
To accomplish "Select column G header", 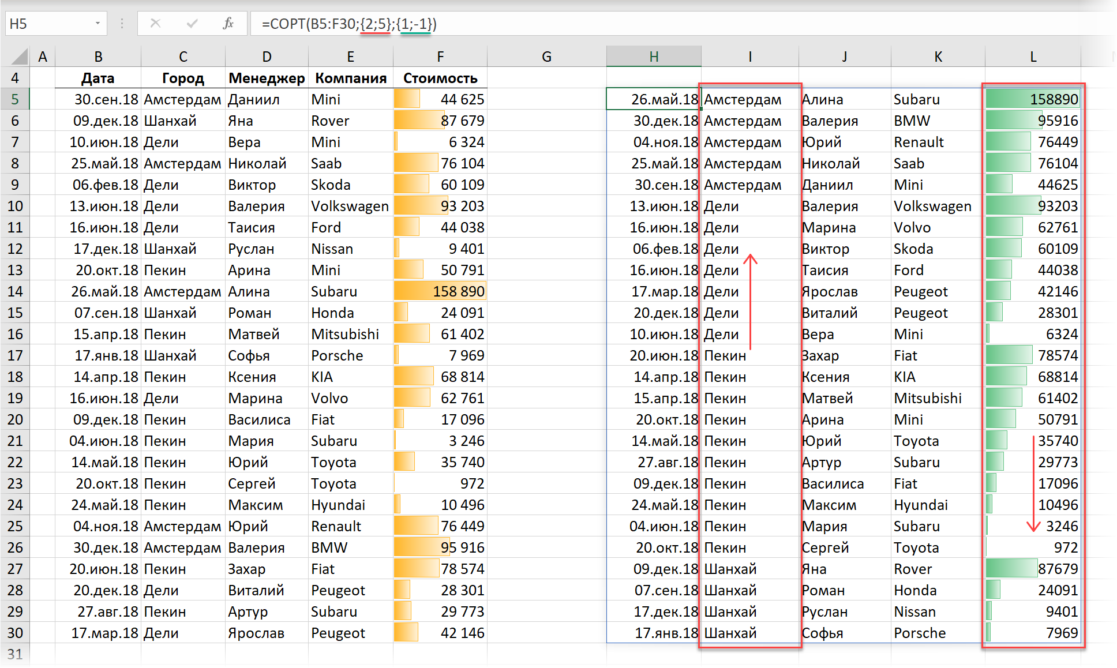I will pyautogui.click(x=546, y=57).
